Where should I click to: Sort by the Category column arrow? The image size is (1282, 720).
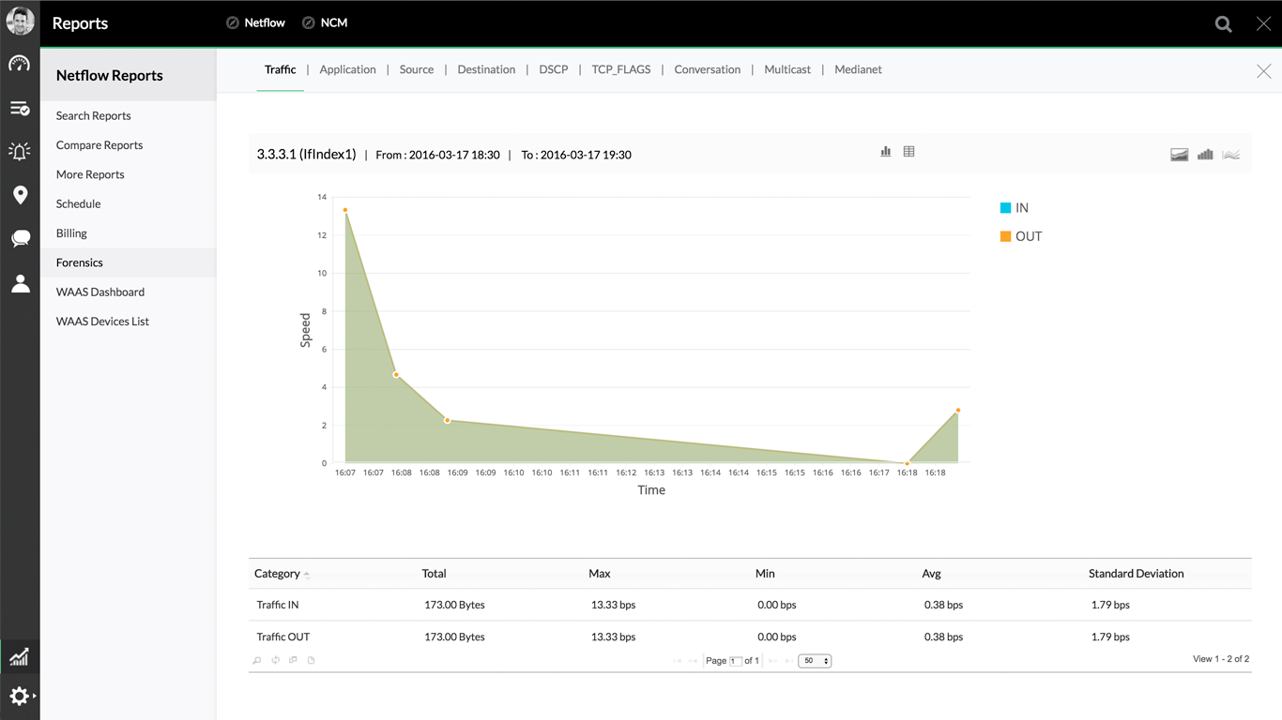307,575
